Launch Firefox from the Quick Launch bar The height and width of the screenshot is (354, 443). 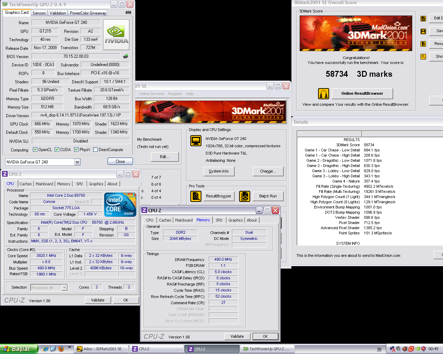pos(61,349)
